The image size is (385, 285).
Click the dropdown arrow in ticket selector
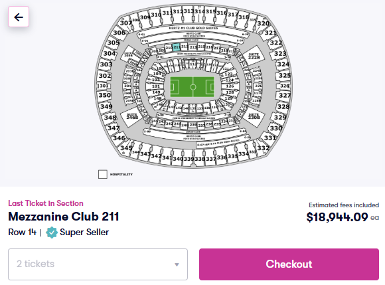177,264
